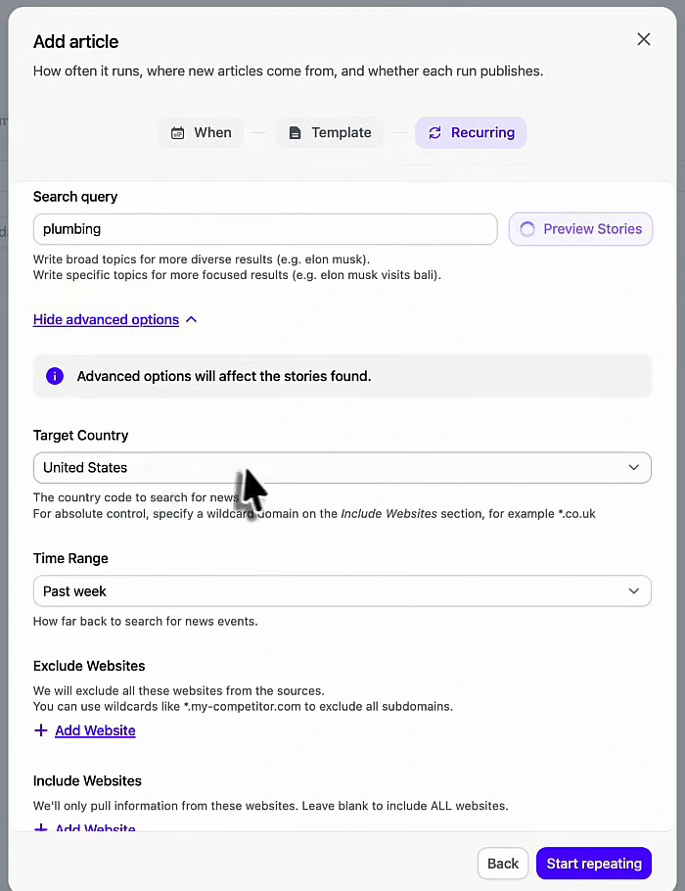Image resolution: width=685 pixels, height=891 pixels.
Task: Click Add Website under Include Websites
Action: [x=96, y=826]
